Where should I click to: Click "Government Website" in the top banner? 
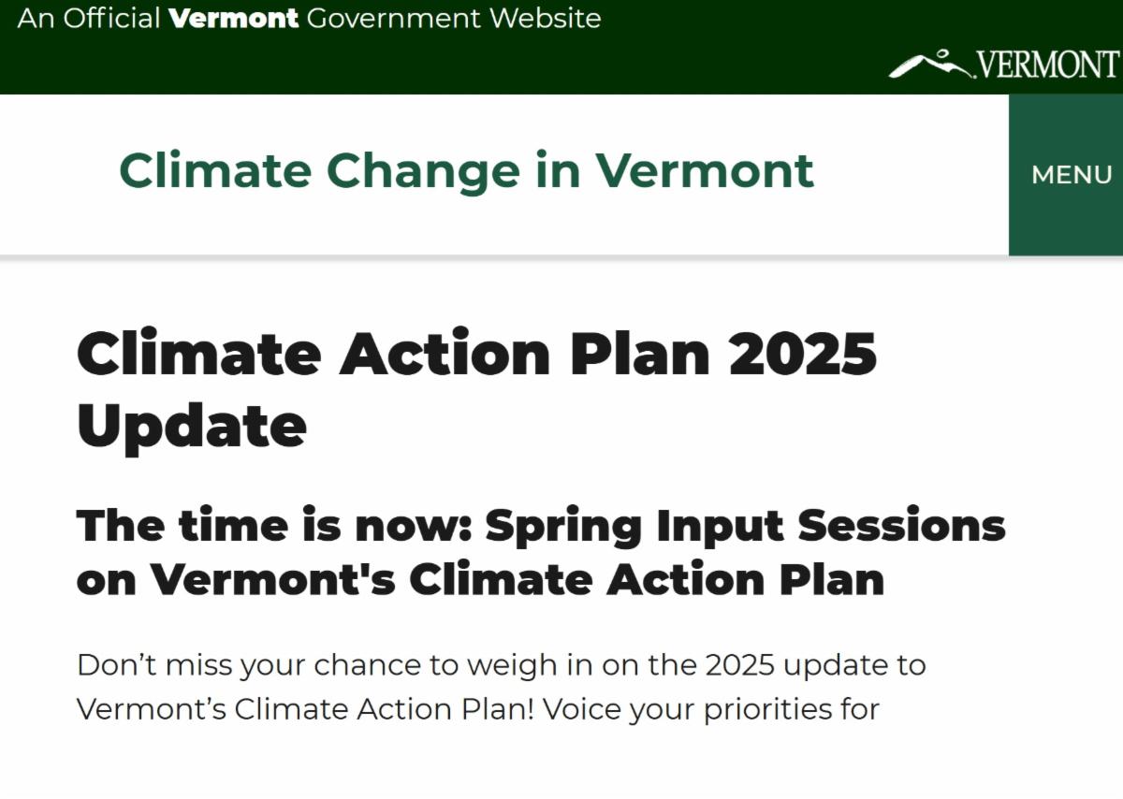[x=454, y=19]
